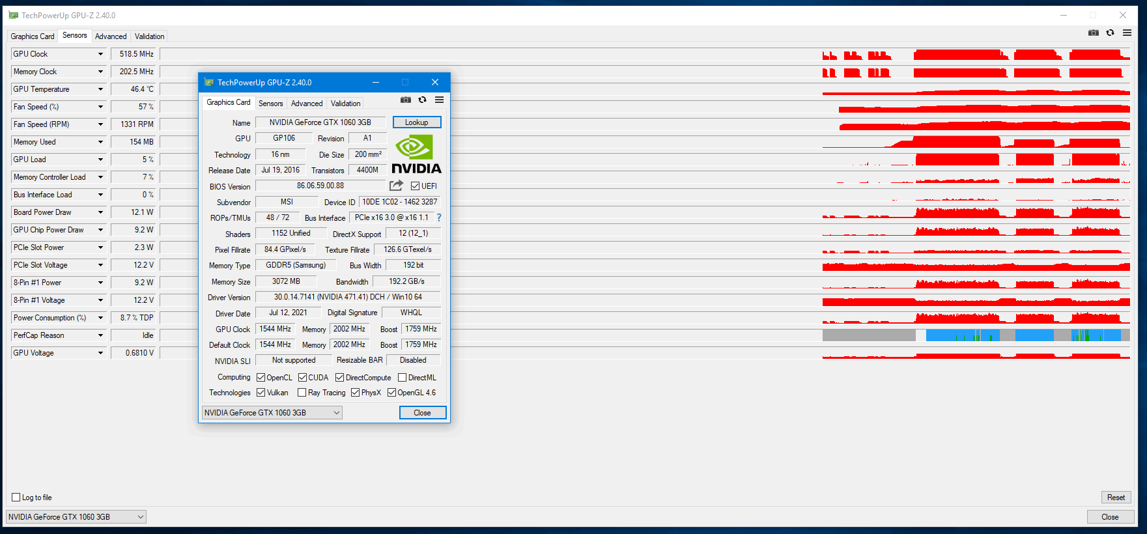
Task: Select Graphics Card tab in the background Sensors window
Action: 33,36
